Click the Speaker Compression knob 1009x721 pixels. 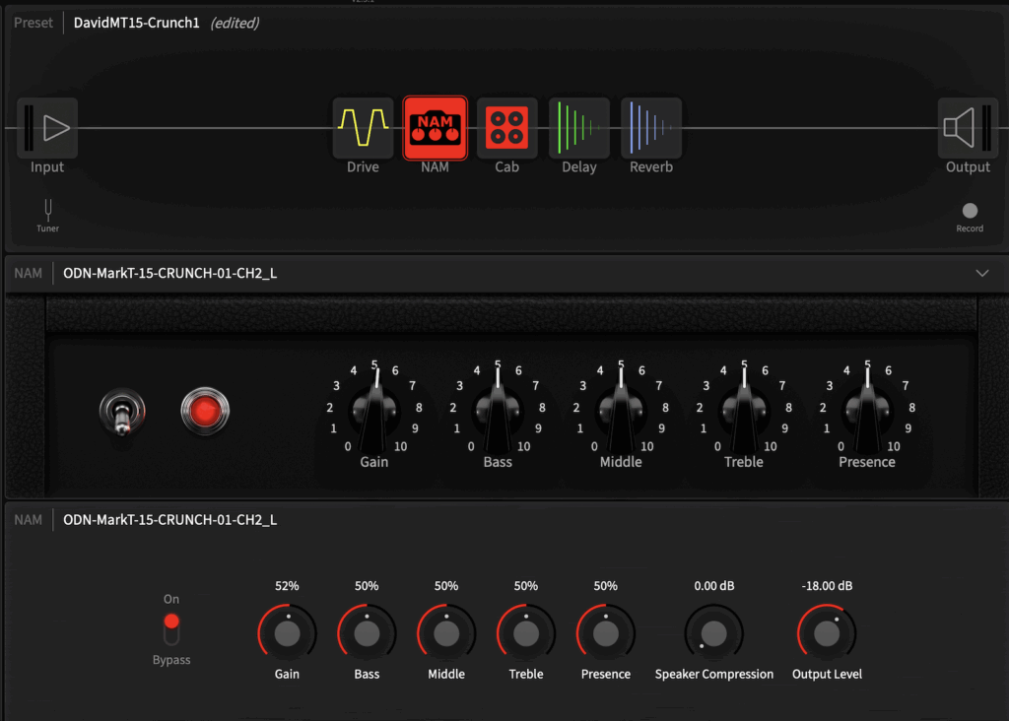(713, 633)
